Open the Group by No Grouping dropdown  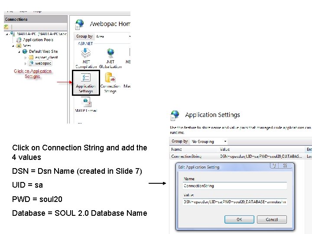tap(209, 141)
